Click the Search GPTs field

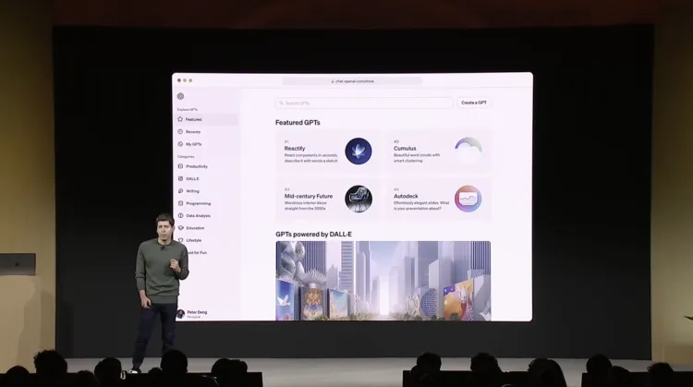(x=364, y=103)
